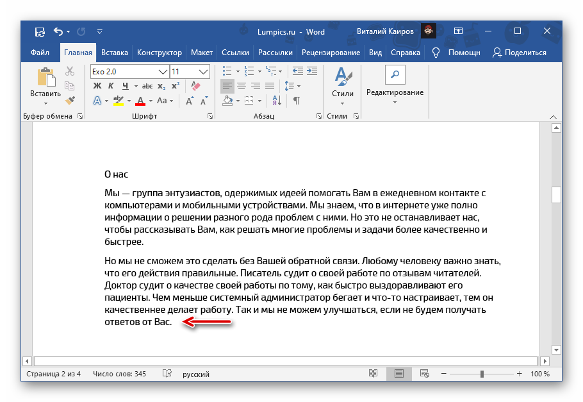583x402 pixels.
Task: Open the Справка tab
Action: 406,53
